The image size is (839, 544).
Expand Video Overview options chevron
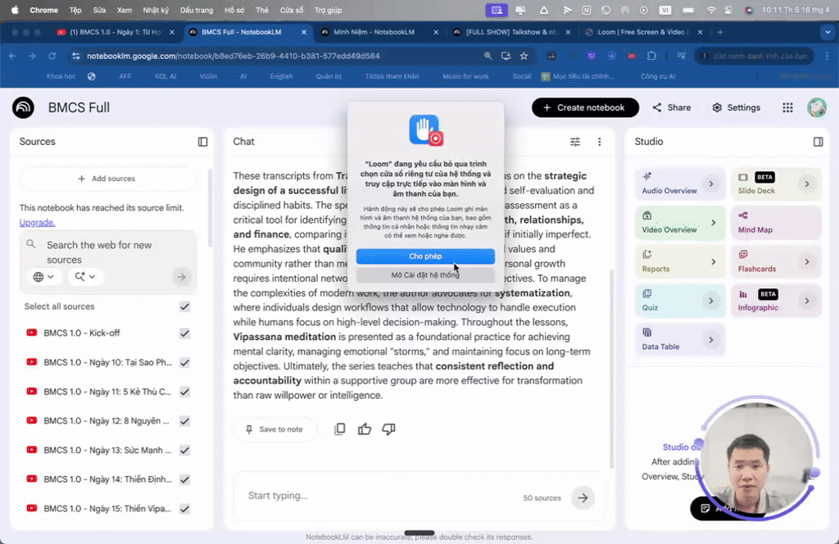click(714, 223)
